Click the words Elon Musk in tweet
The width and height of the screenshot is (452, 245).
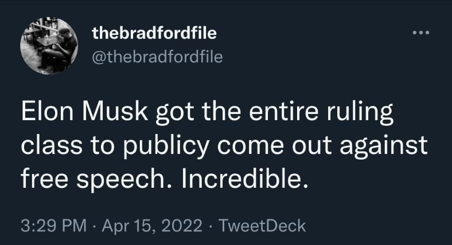(x=84, y=112)
